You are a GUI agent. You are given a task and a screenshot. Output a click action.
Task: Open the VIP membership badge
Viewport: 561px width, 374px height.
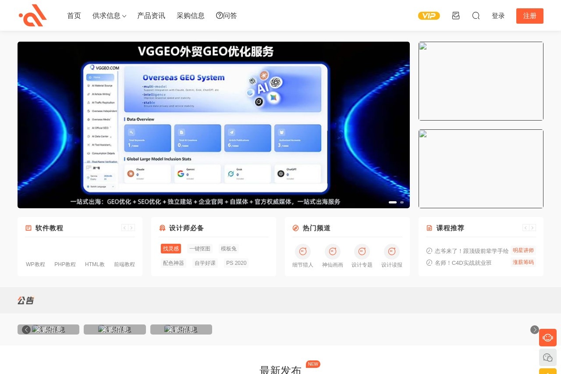[x=429, y=16]
